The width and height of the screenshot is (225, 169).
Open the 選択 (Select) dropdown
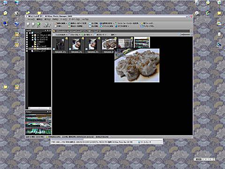[113, 35]
